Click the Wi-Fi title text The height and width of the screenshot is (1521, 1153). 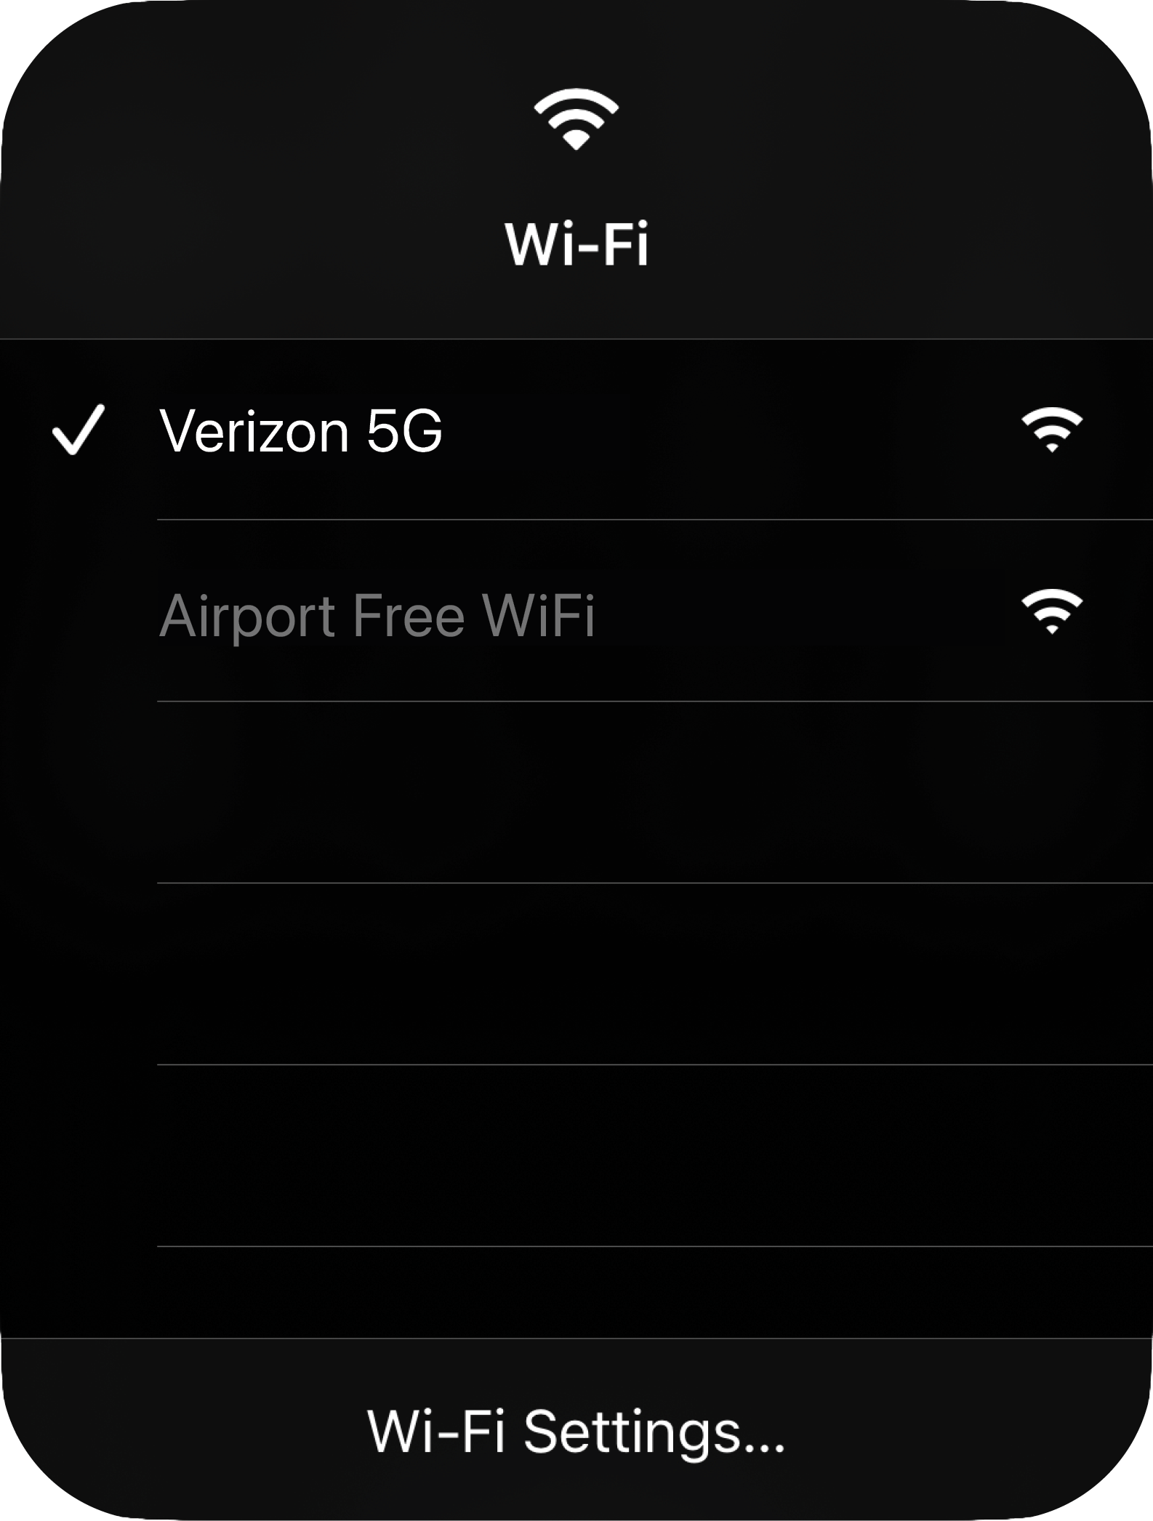tap(576, 244)
